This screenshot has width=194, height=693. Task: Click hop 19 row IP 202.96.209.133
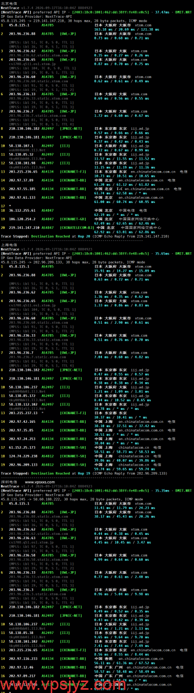(x=23, y=465)
